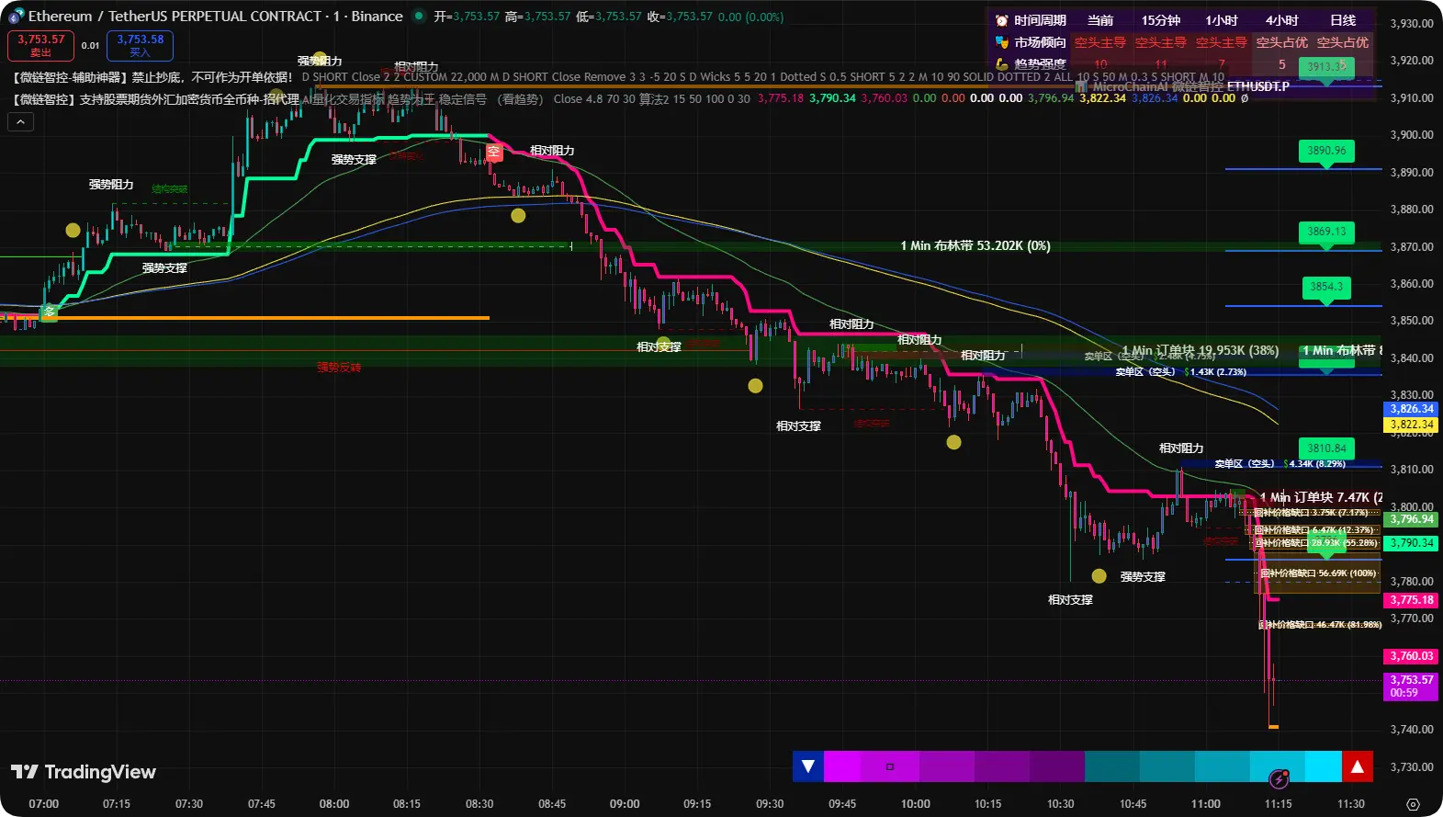Click the yellow 3,822.34 price axis label
This screenshot has width=1443, height=817.
pos(1411,425)
